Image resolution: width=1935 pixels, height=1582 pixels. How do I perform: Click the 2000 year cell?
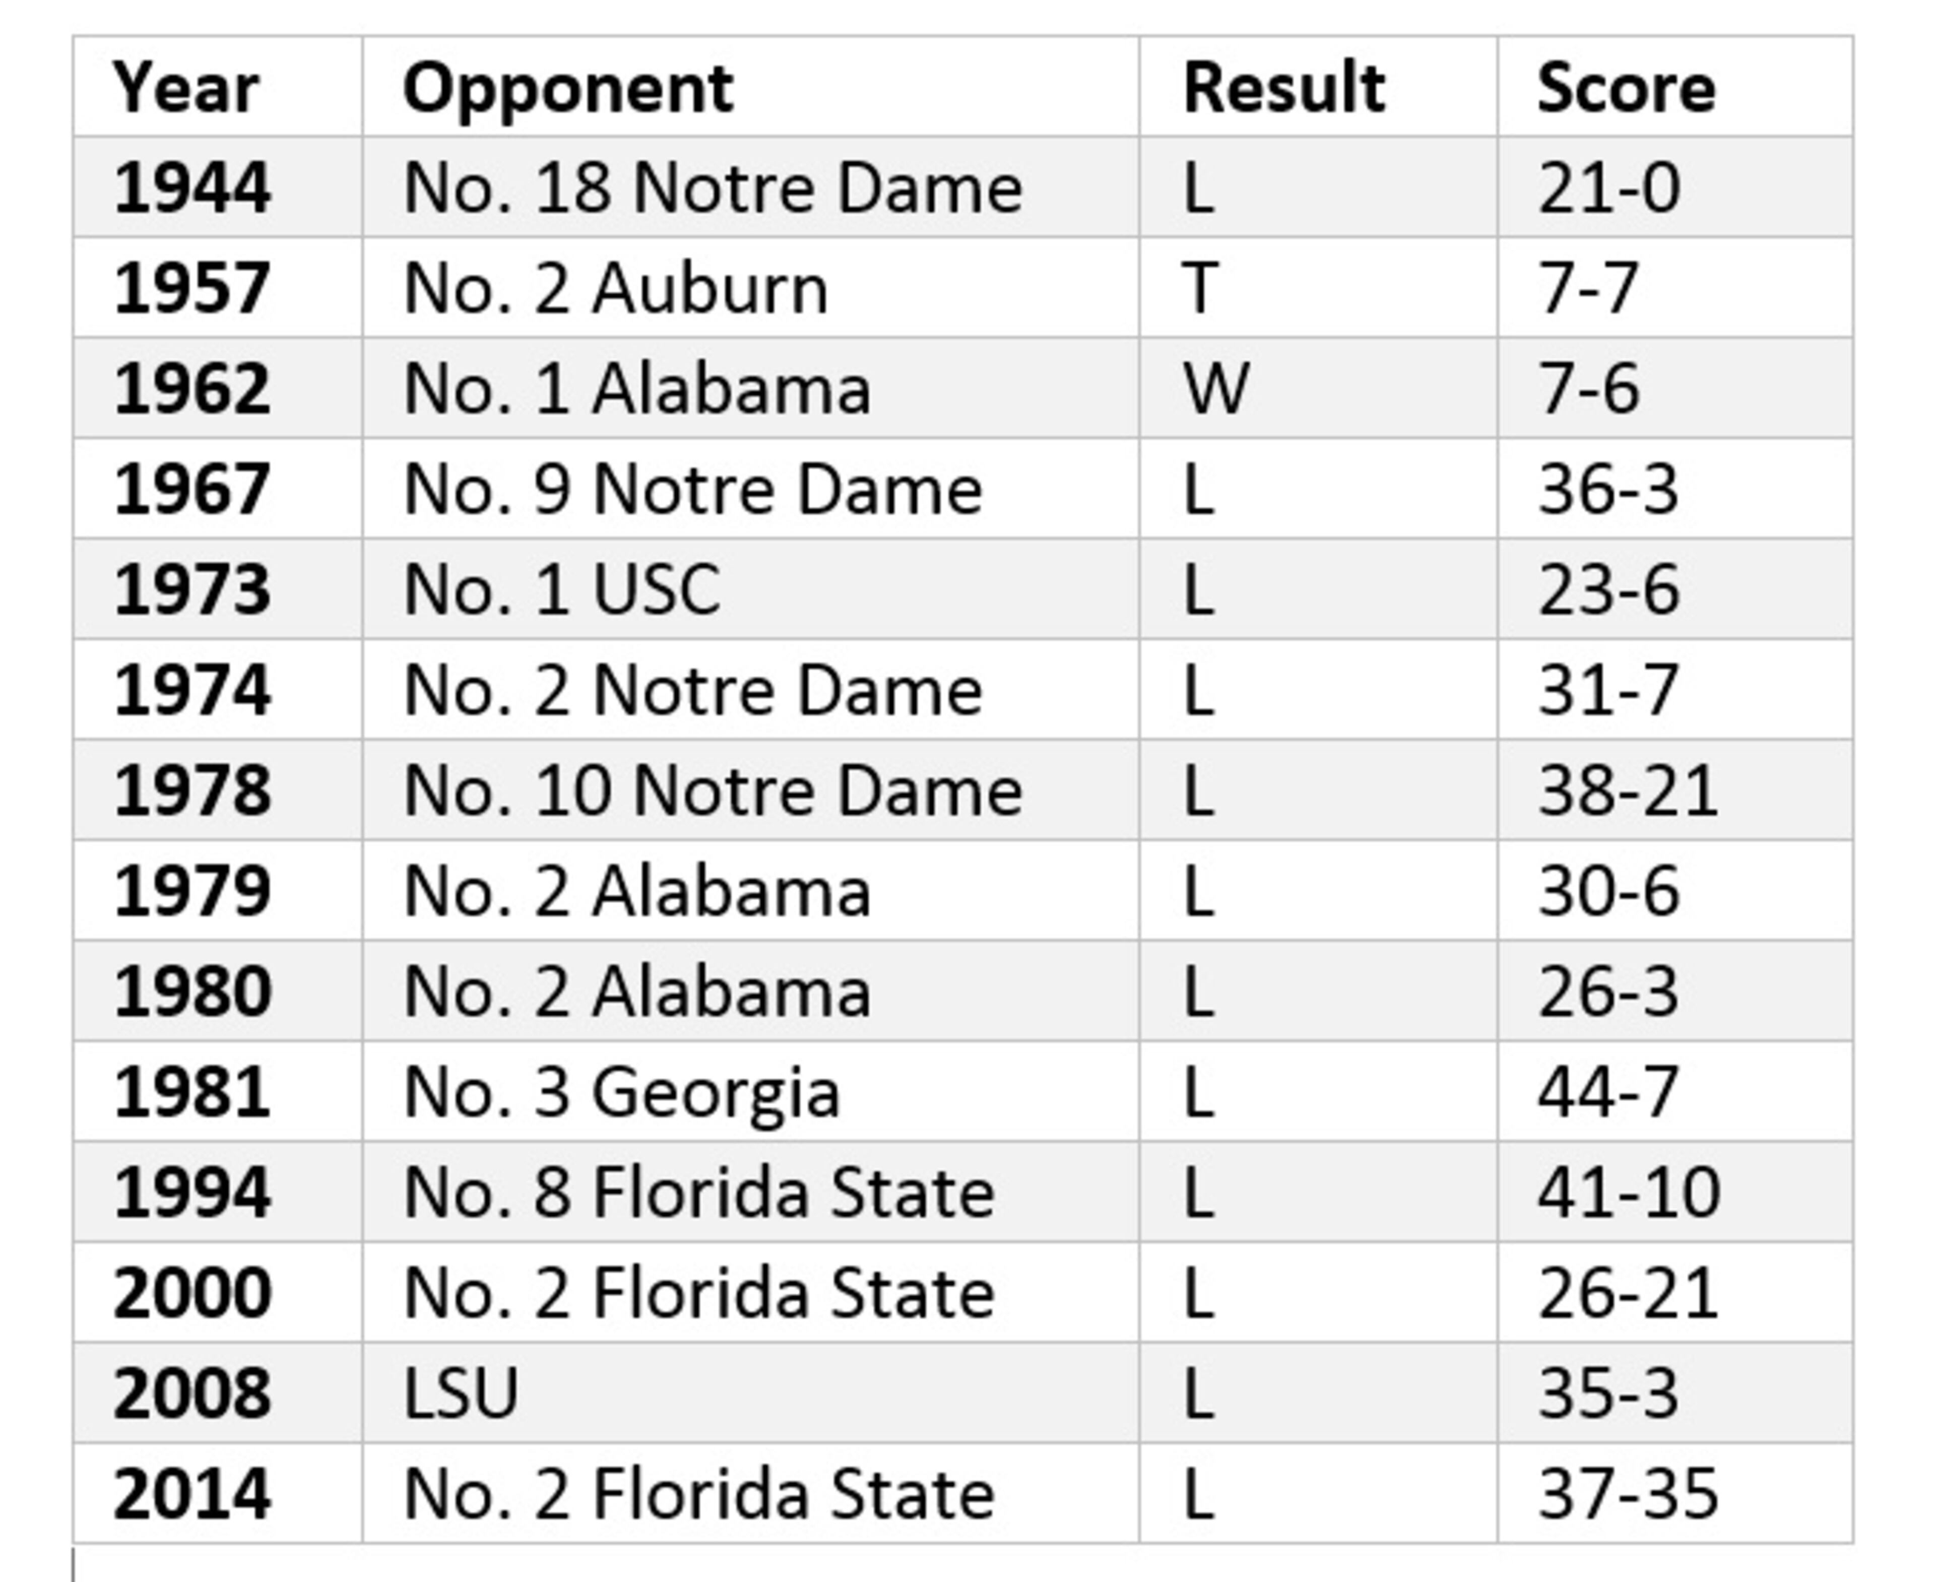192,1293
